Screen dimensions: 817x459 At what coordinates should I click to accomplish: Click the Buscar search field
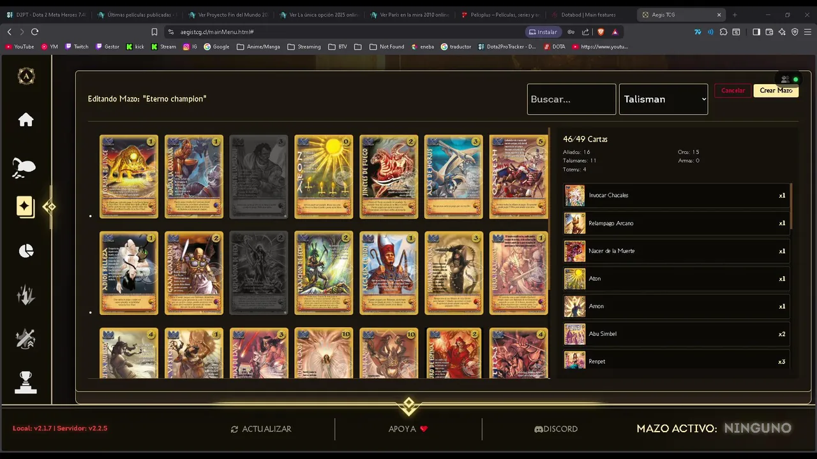point(571,99)
